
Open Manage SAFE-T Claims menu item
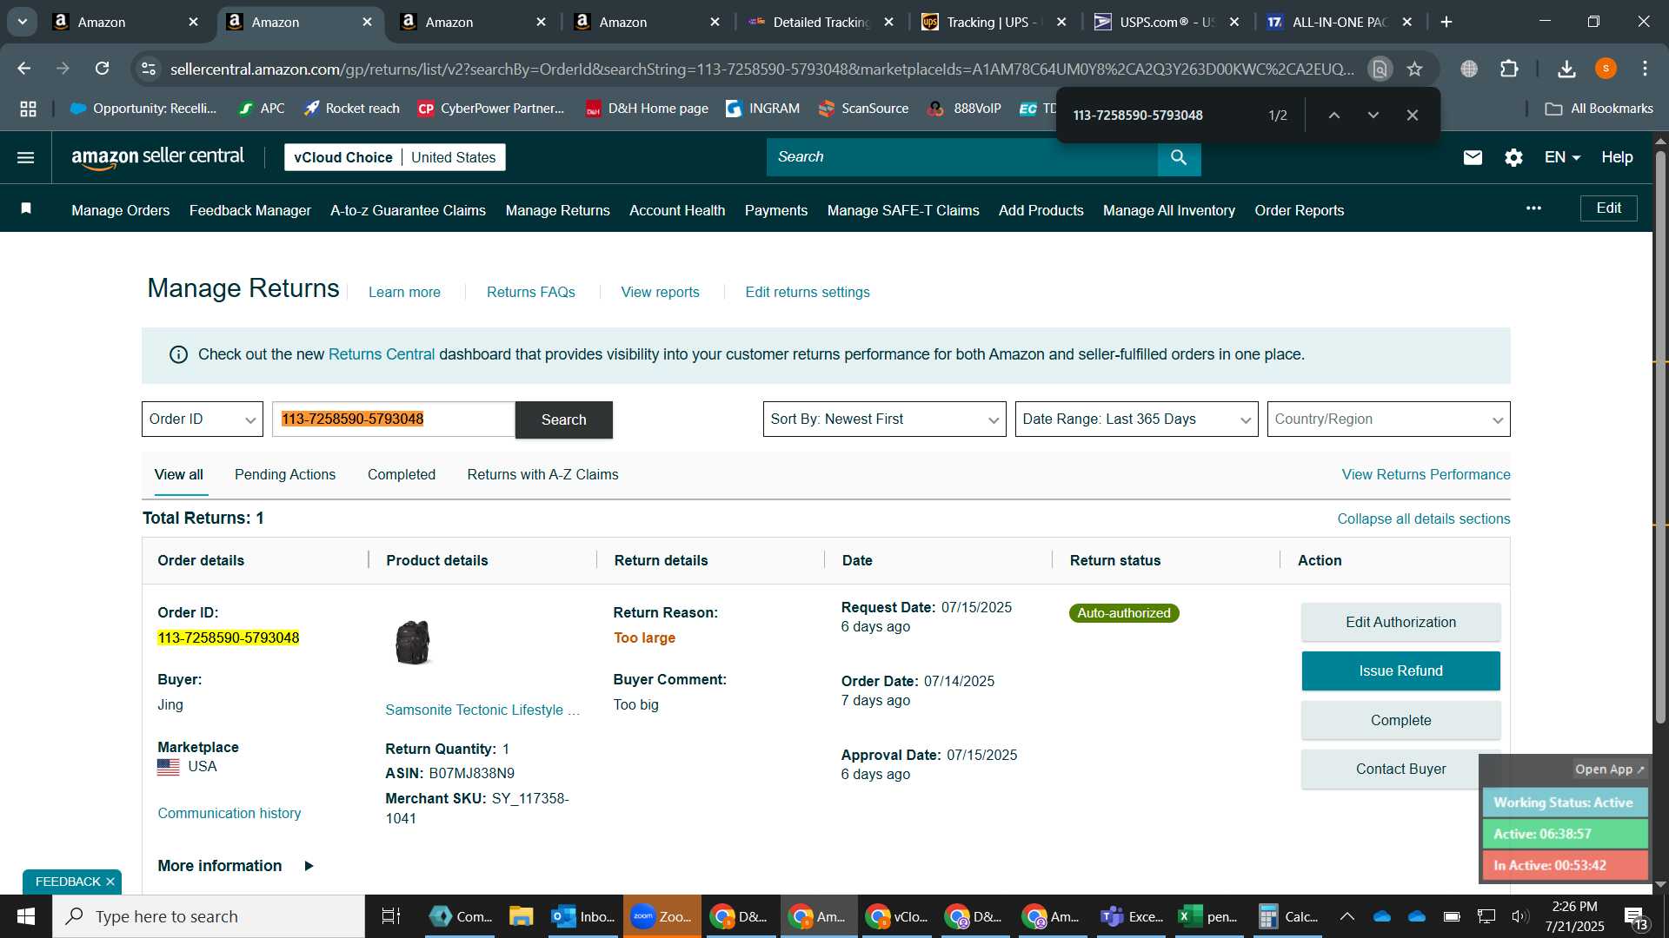pyautogui.click(x=903, y=210)
